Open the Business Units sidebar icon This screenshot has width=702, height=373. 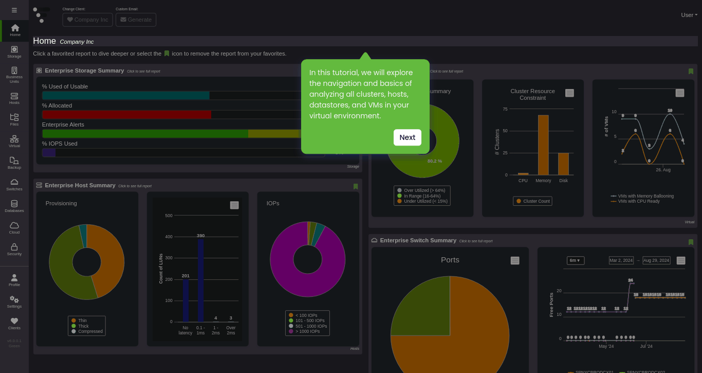(x=14, y=75)
